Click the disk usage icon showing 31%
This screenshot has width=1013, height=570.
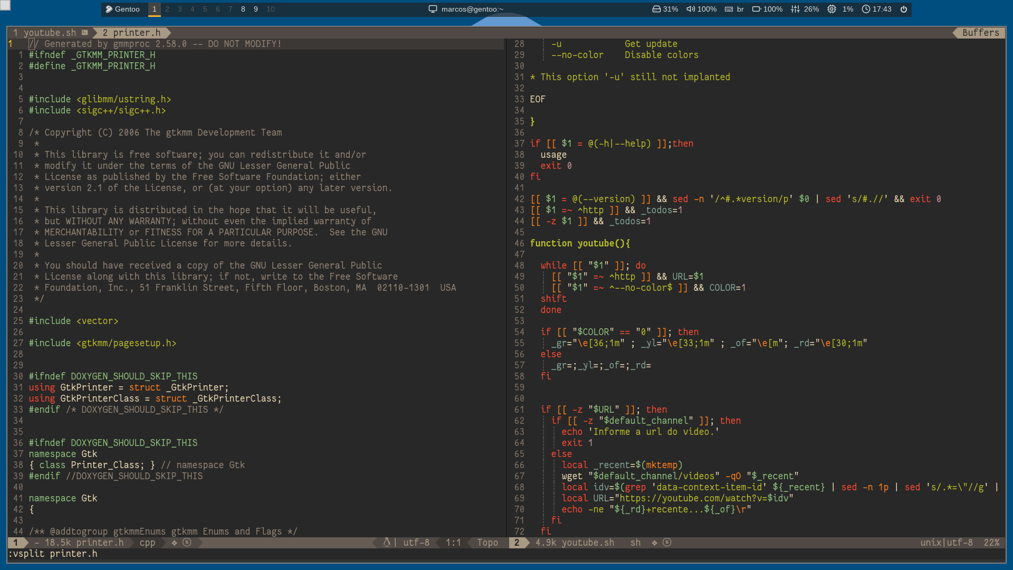click(656, 9)
